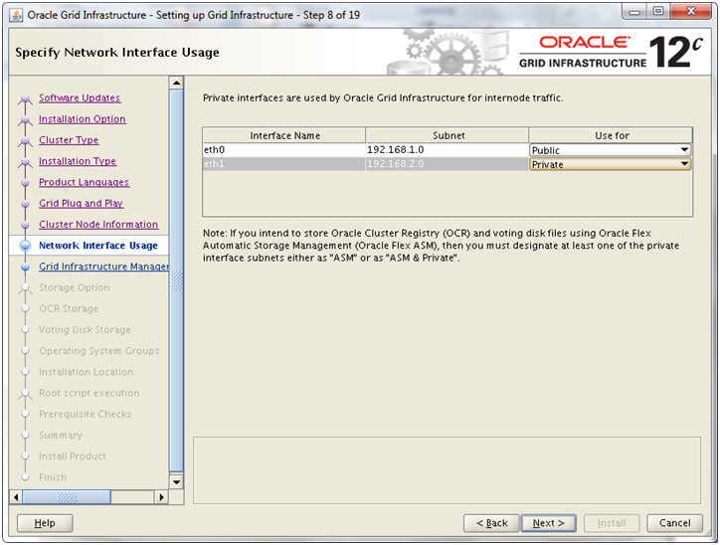Click the Interface Name column header
720x545 pixels.
point(284,135)
